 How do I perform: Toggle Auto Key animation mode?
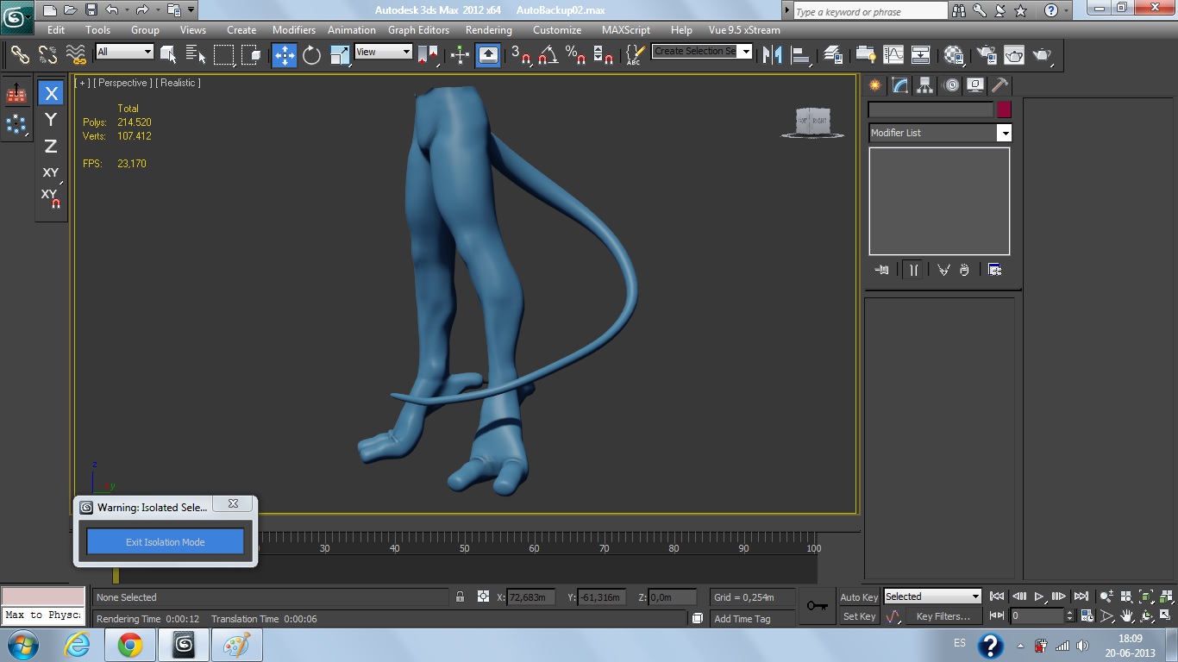(x=859, y=597)
